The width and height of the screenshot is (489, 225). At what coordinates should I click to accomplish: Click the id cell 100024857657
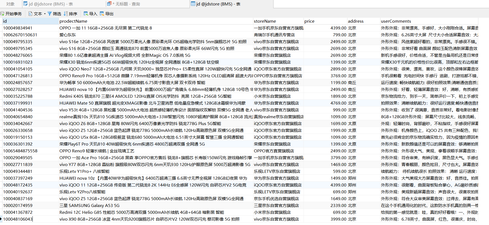(31, 83)
